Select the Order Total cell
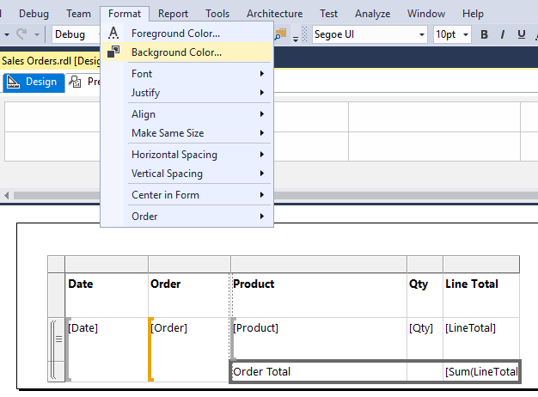 click(318, 372)
